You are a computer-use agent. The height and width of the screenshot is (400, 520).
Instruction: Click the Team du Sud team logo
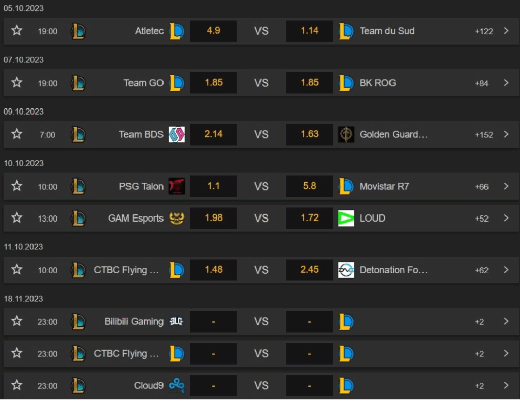pos(347,31)
